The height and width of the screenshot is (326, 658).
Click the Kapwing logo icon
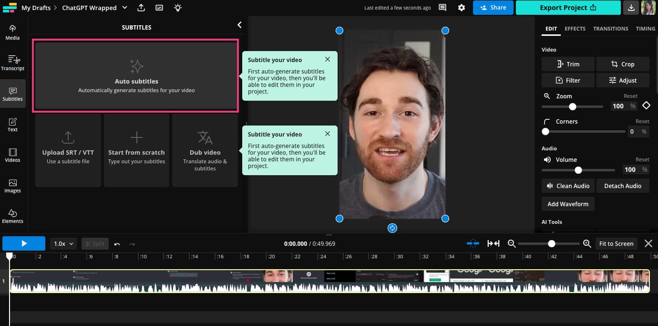click(x=10, y=8)
